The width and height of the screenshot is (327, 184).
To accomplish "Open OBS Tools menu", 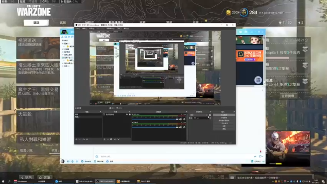I will click(119, 28).
